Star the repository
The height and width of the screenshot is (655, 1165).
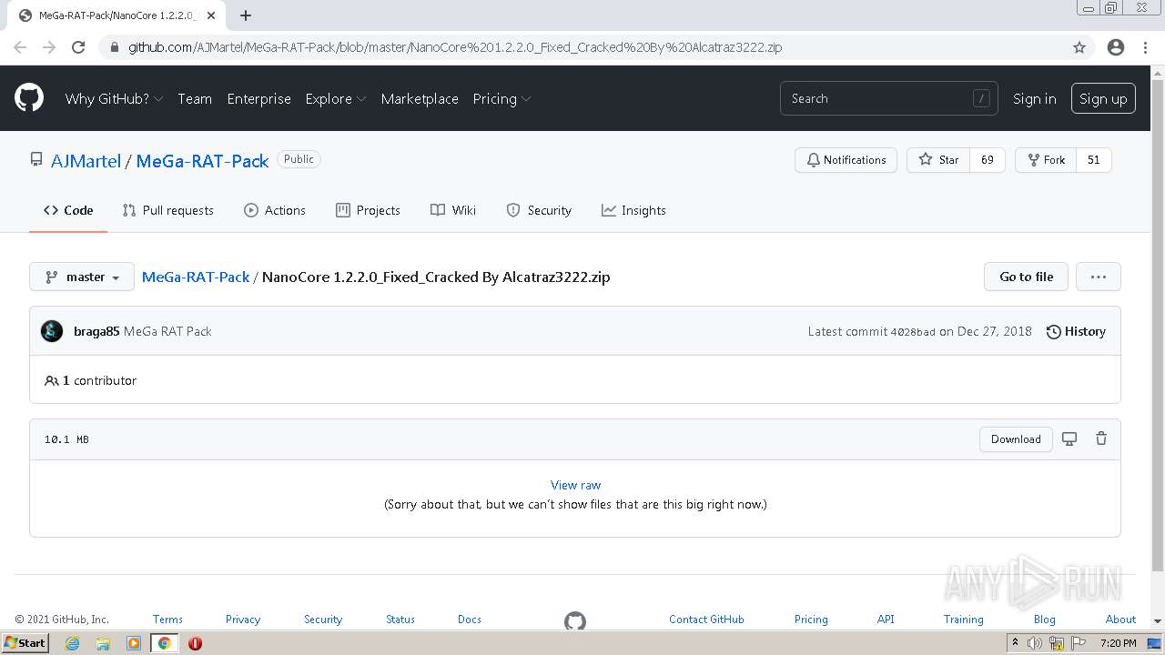coord(938,160)
